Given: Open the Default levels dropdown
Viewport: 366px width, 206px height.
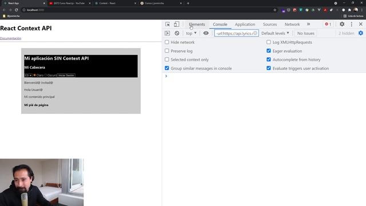Looking at the screenshot, I should coord(275,33).
